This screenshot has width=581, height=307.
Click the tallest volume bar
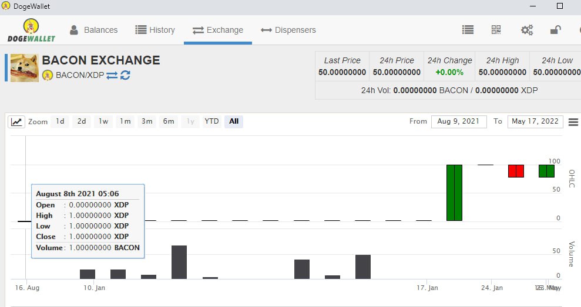tap(179, 262)
